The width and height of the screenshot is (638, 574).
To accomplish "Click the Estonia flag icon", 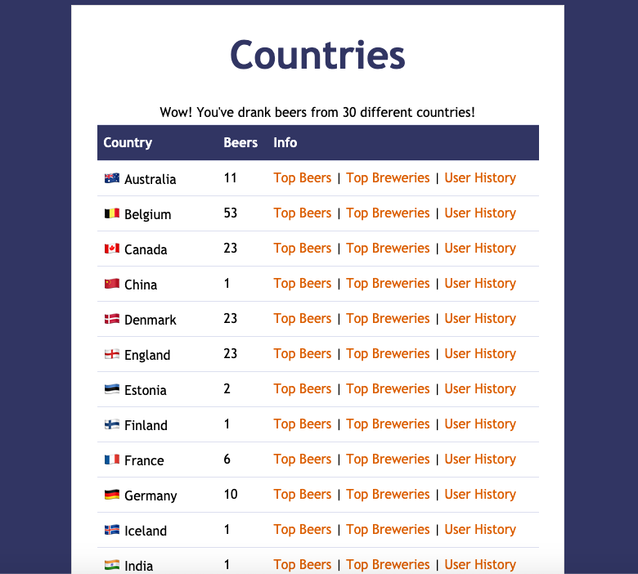I will pos(112,389).
